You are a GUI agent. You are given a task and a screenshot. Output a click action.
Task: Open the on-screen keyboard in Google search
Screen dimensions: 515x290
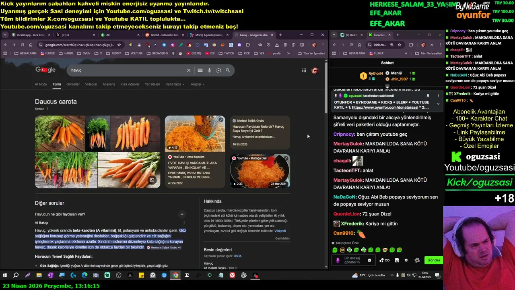(200, 70)
